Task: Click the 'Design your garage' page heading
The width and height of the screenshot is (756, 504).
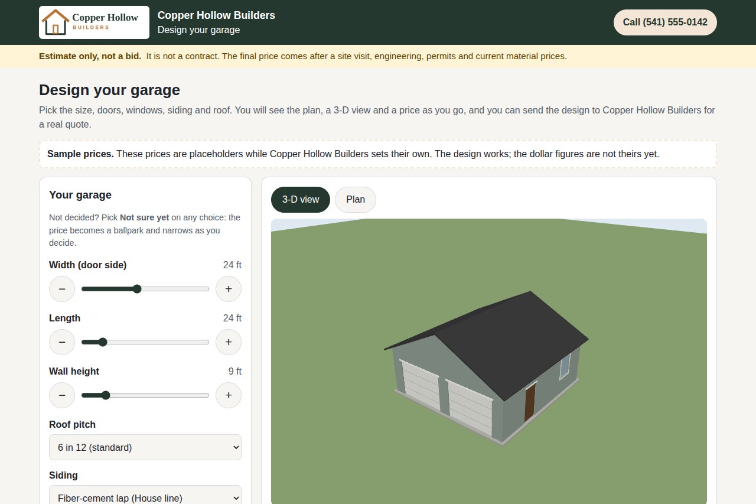Action: point(109,90)
